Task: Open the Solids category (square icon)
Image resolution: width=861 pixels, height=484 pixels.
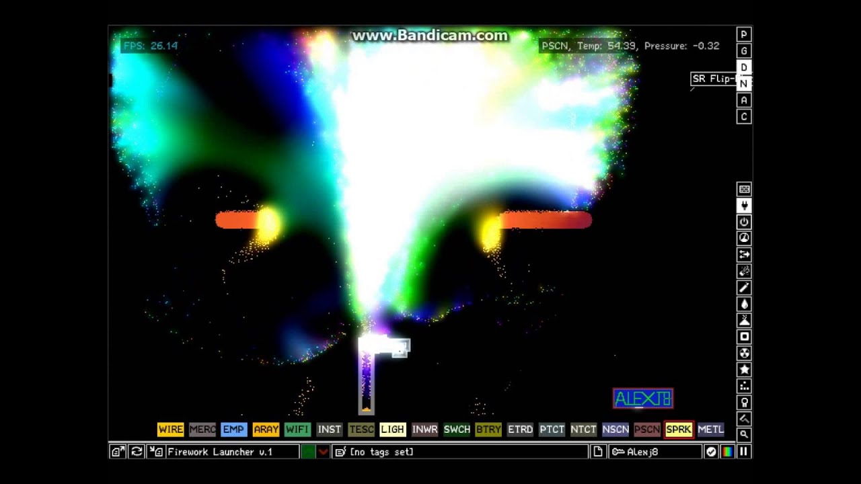Action: point(744,337)
